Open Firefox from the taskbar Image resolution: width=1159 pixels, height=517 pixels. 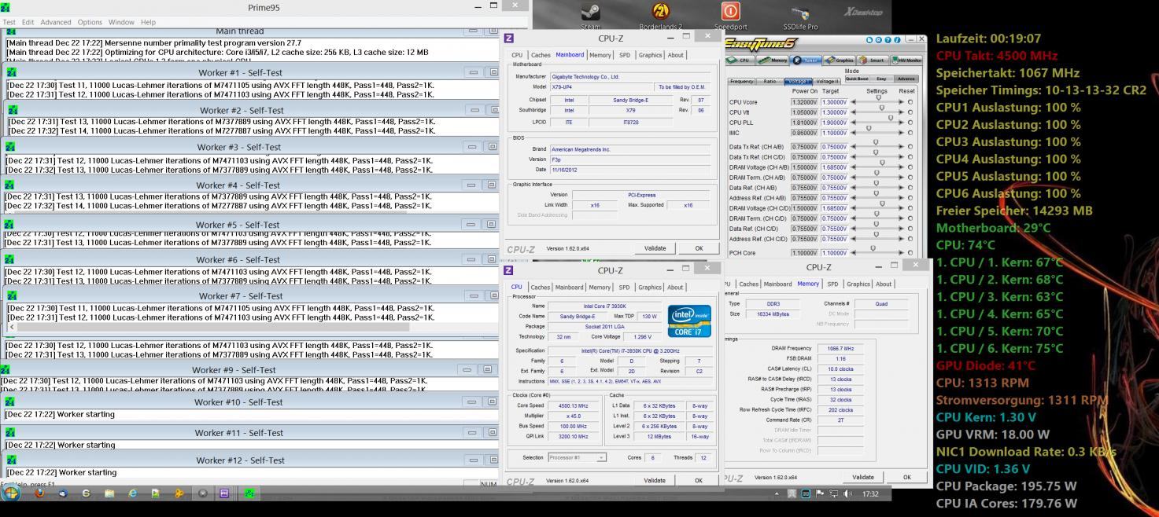coord(39,493)
